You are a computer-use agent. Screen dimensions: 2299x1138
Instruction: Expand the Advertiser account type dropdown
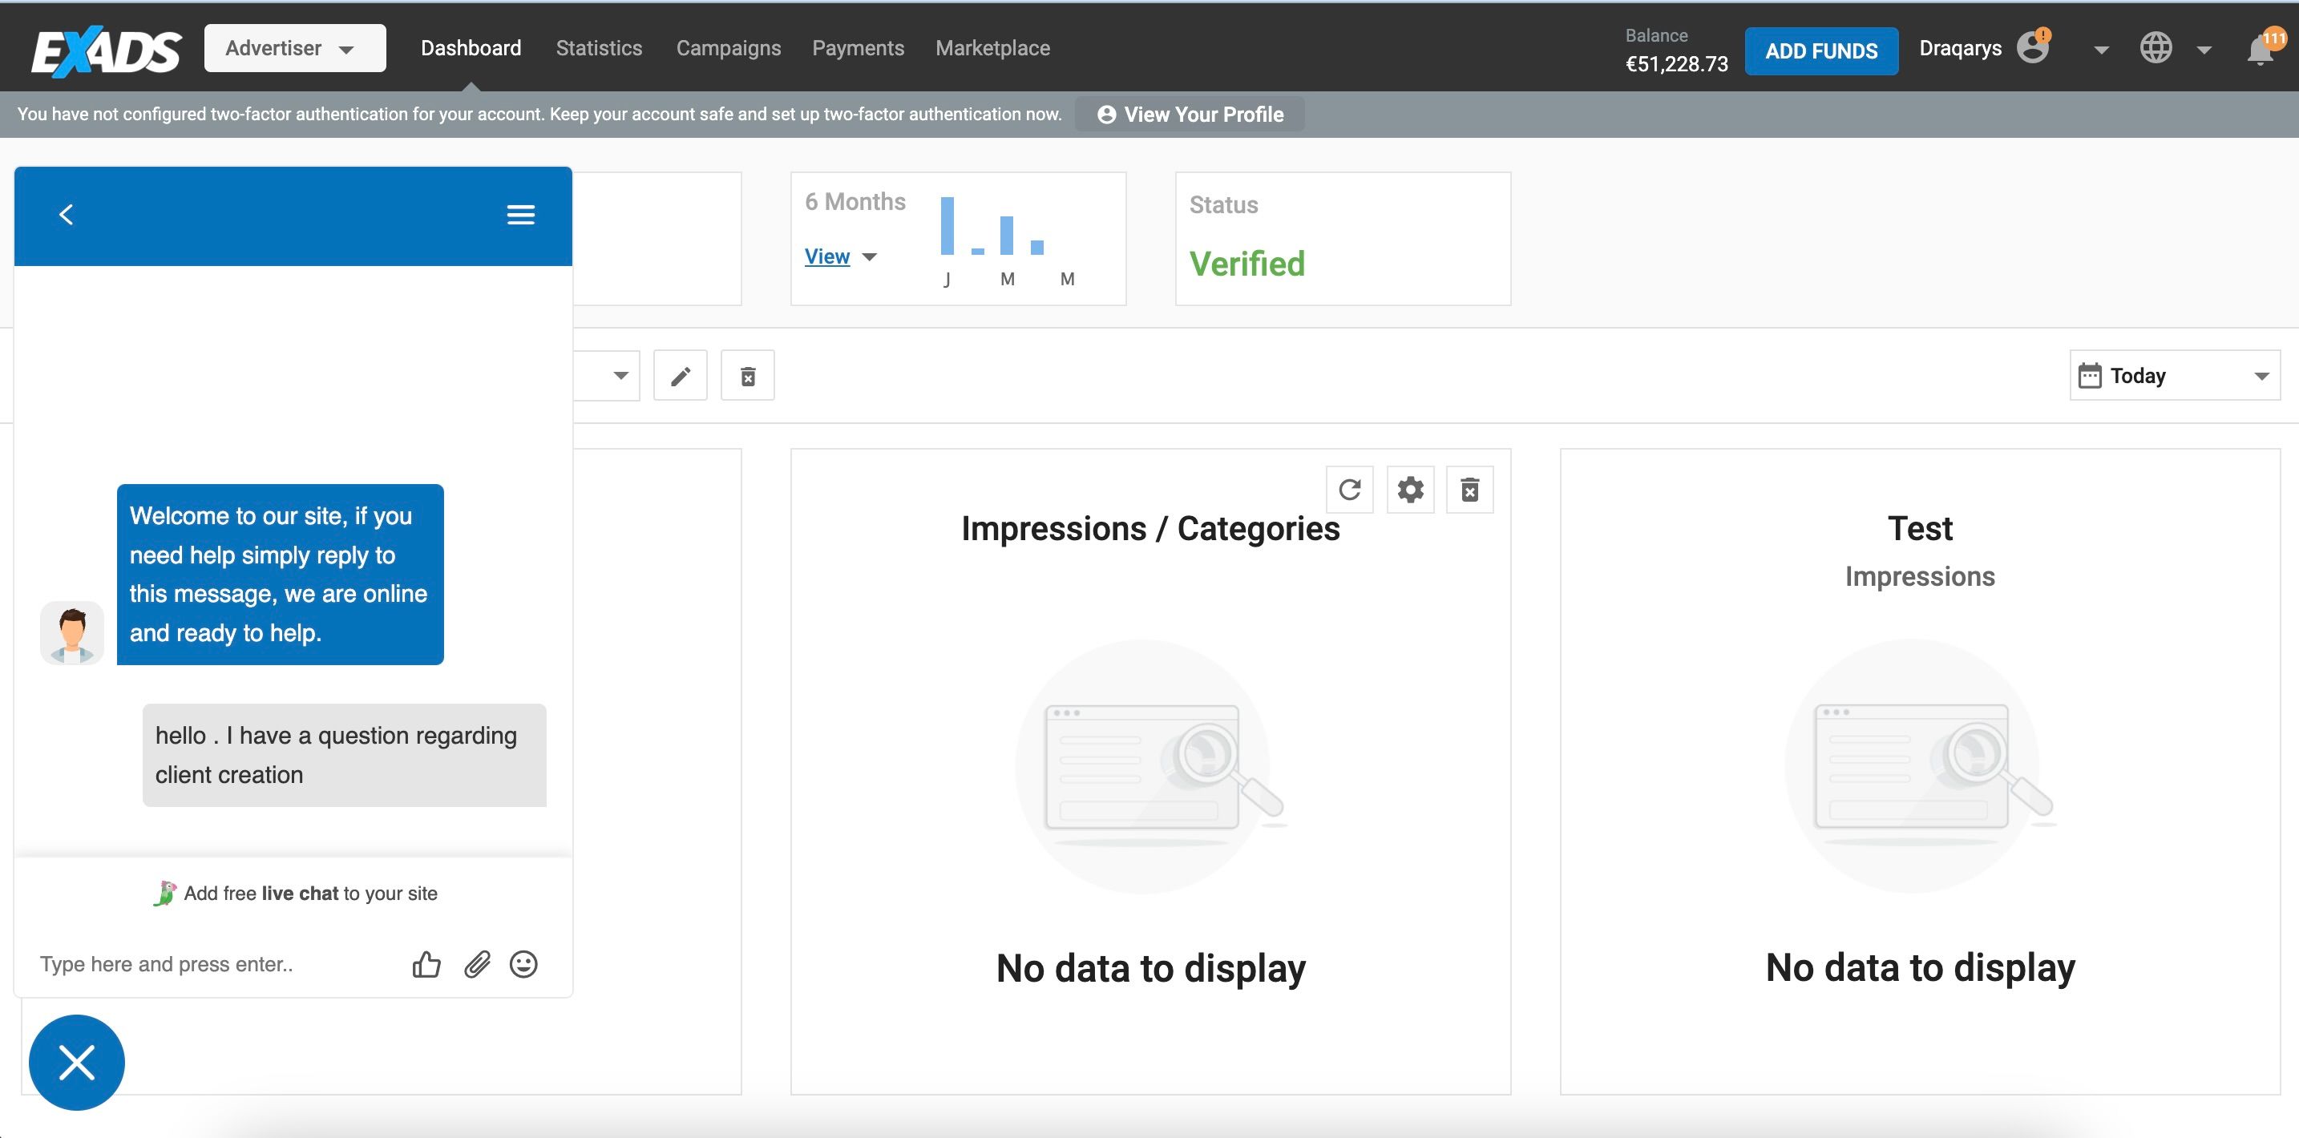click(x=292, y=47)
